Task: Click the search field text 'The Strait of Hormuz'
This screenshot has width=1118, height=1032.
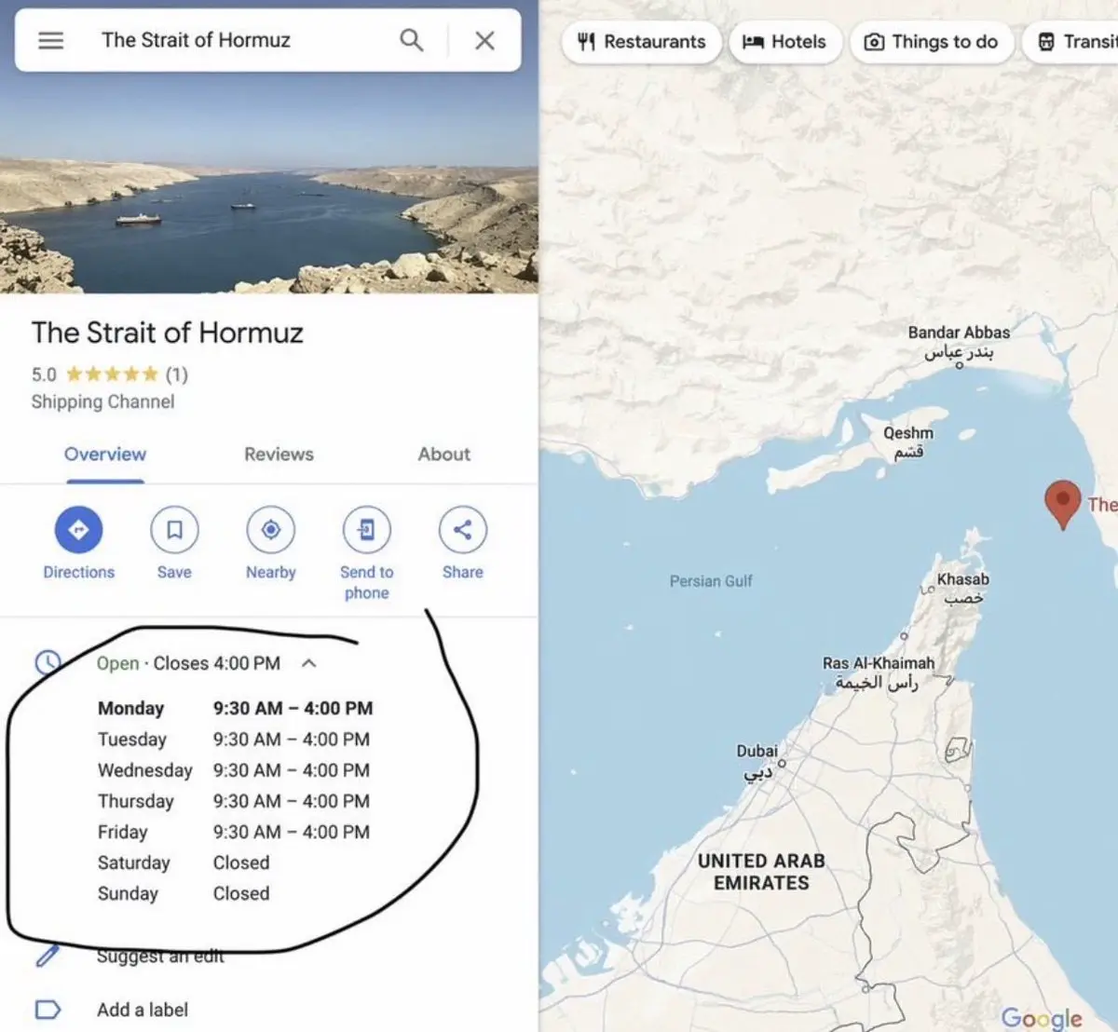Action: click(x=196, y=40)
